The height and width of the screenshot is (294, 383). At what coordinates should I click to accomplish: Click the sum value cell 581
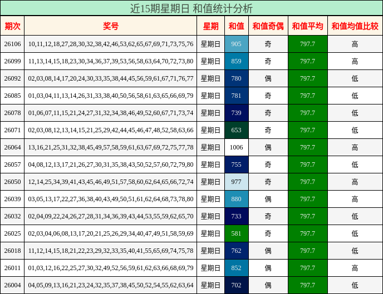[237, 233]
